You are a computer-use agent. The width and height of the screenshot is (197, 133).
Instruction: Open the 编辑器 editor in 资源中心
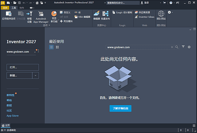point(97,15)
